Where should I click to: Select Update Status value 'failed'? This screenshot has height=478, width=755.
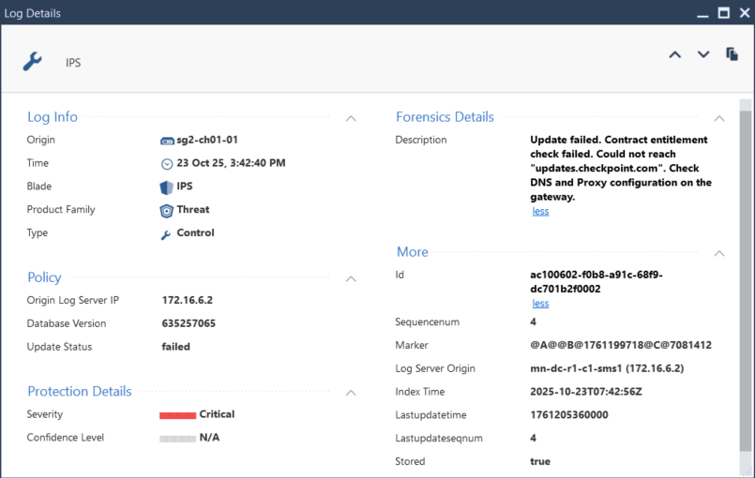point(175,347)
